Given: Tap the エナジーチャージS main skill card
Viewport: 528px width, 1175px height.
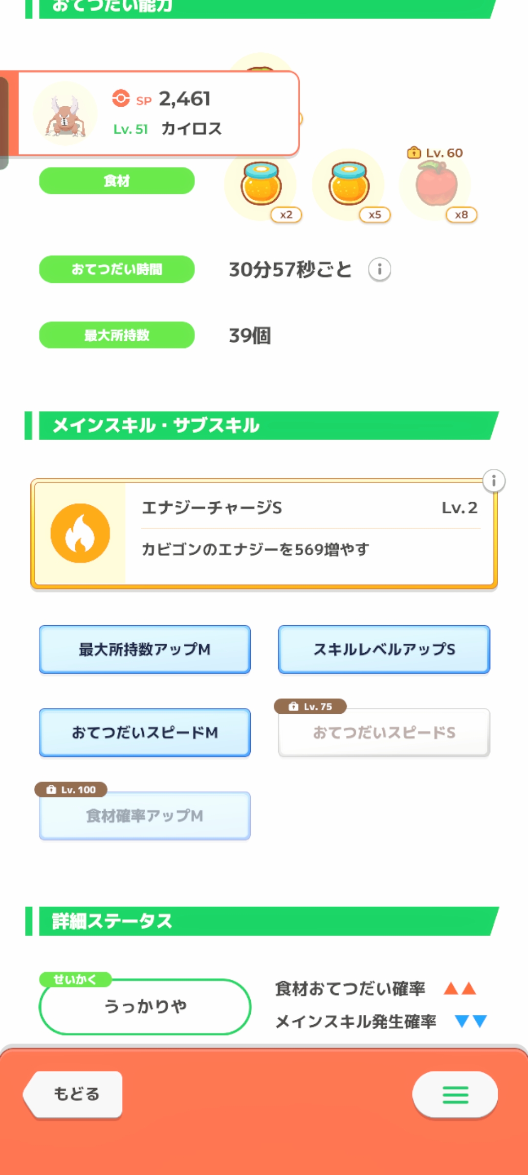Looking at the screenshot, I should pos(308,534).
